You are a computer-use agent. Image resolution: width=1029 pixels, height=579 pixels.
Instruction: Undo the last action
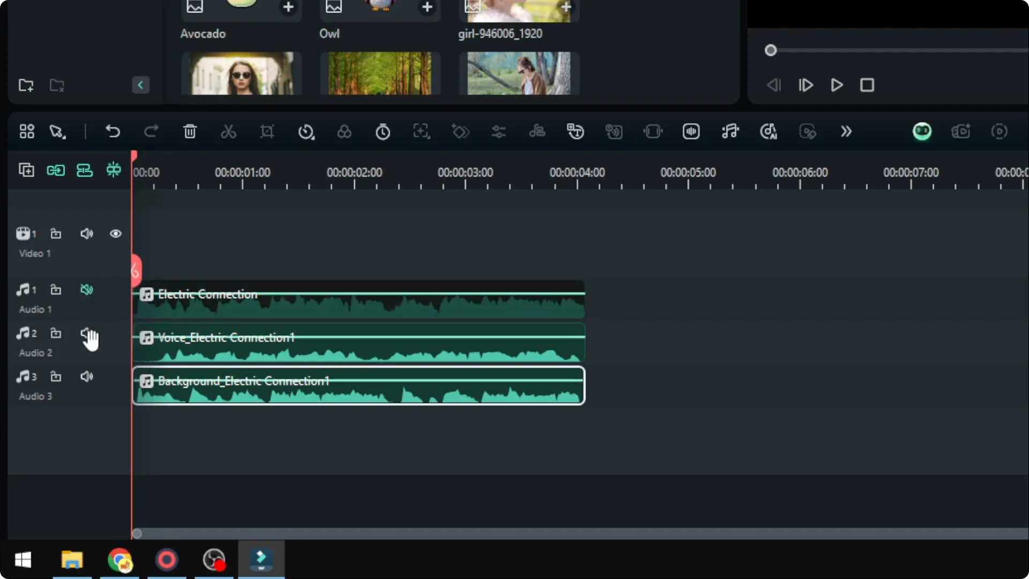click(x=113, y=131)
